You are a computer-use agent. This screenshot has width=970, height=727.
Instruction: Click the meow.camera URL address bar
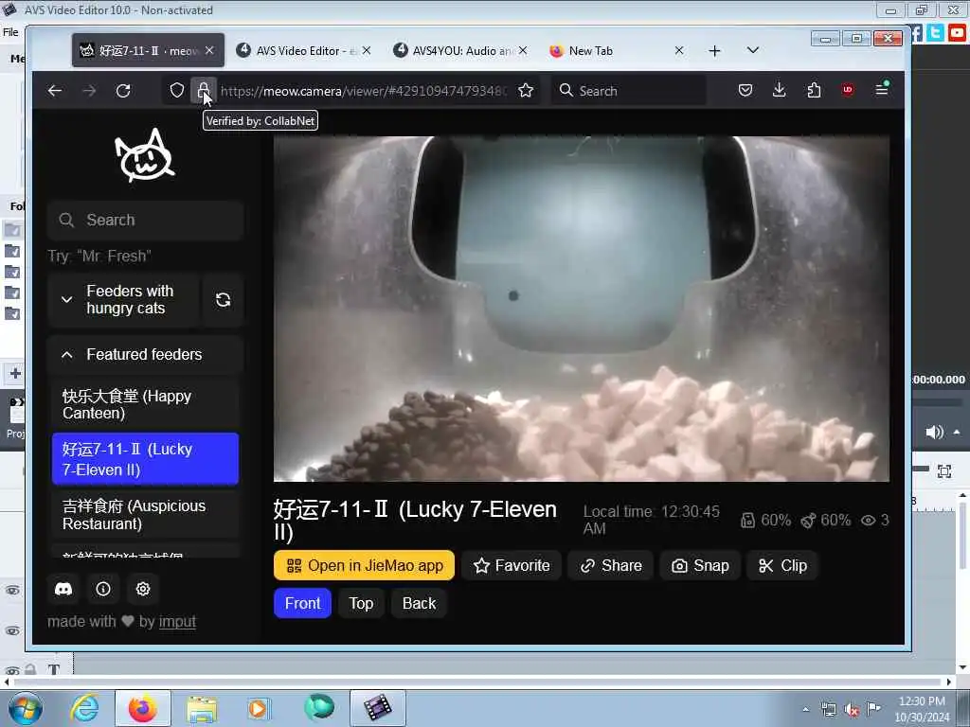click(364, 91)
